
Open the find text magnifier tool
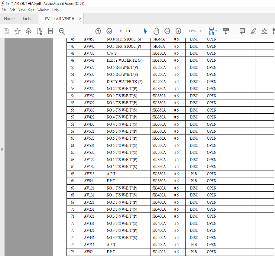point(62,31)
